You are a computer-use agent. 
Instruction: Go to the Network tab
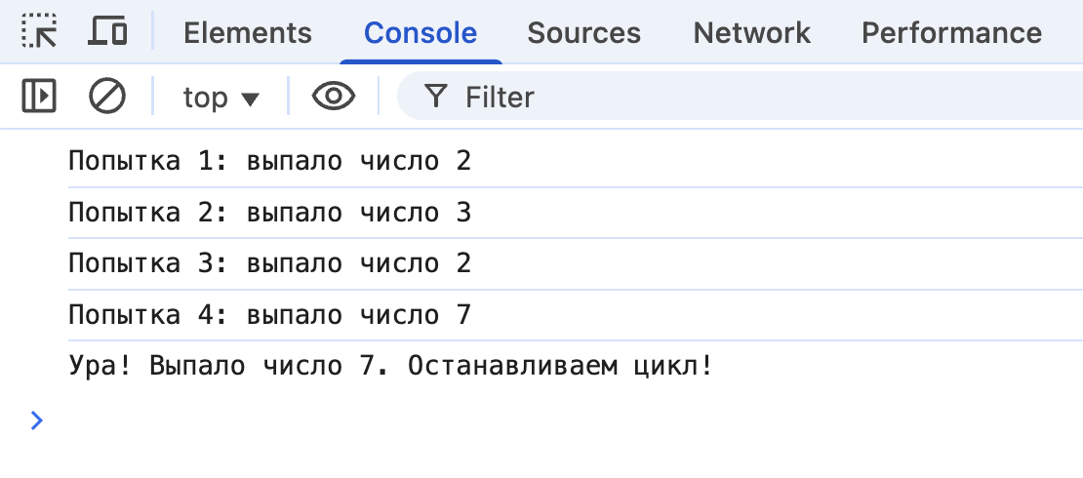pos(751,33)
